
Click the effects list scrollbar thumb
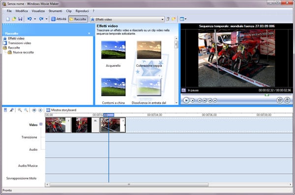pyautogui.click(x=176, y=45)
